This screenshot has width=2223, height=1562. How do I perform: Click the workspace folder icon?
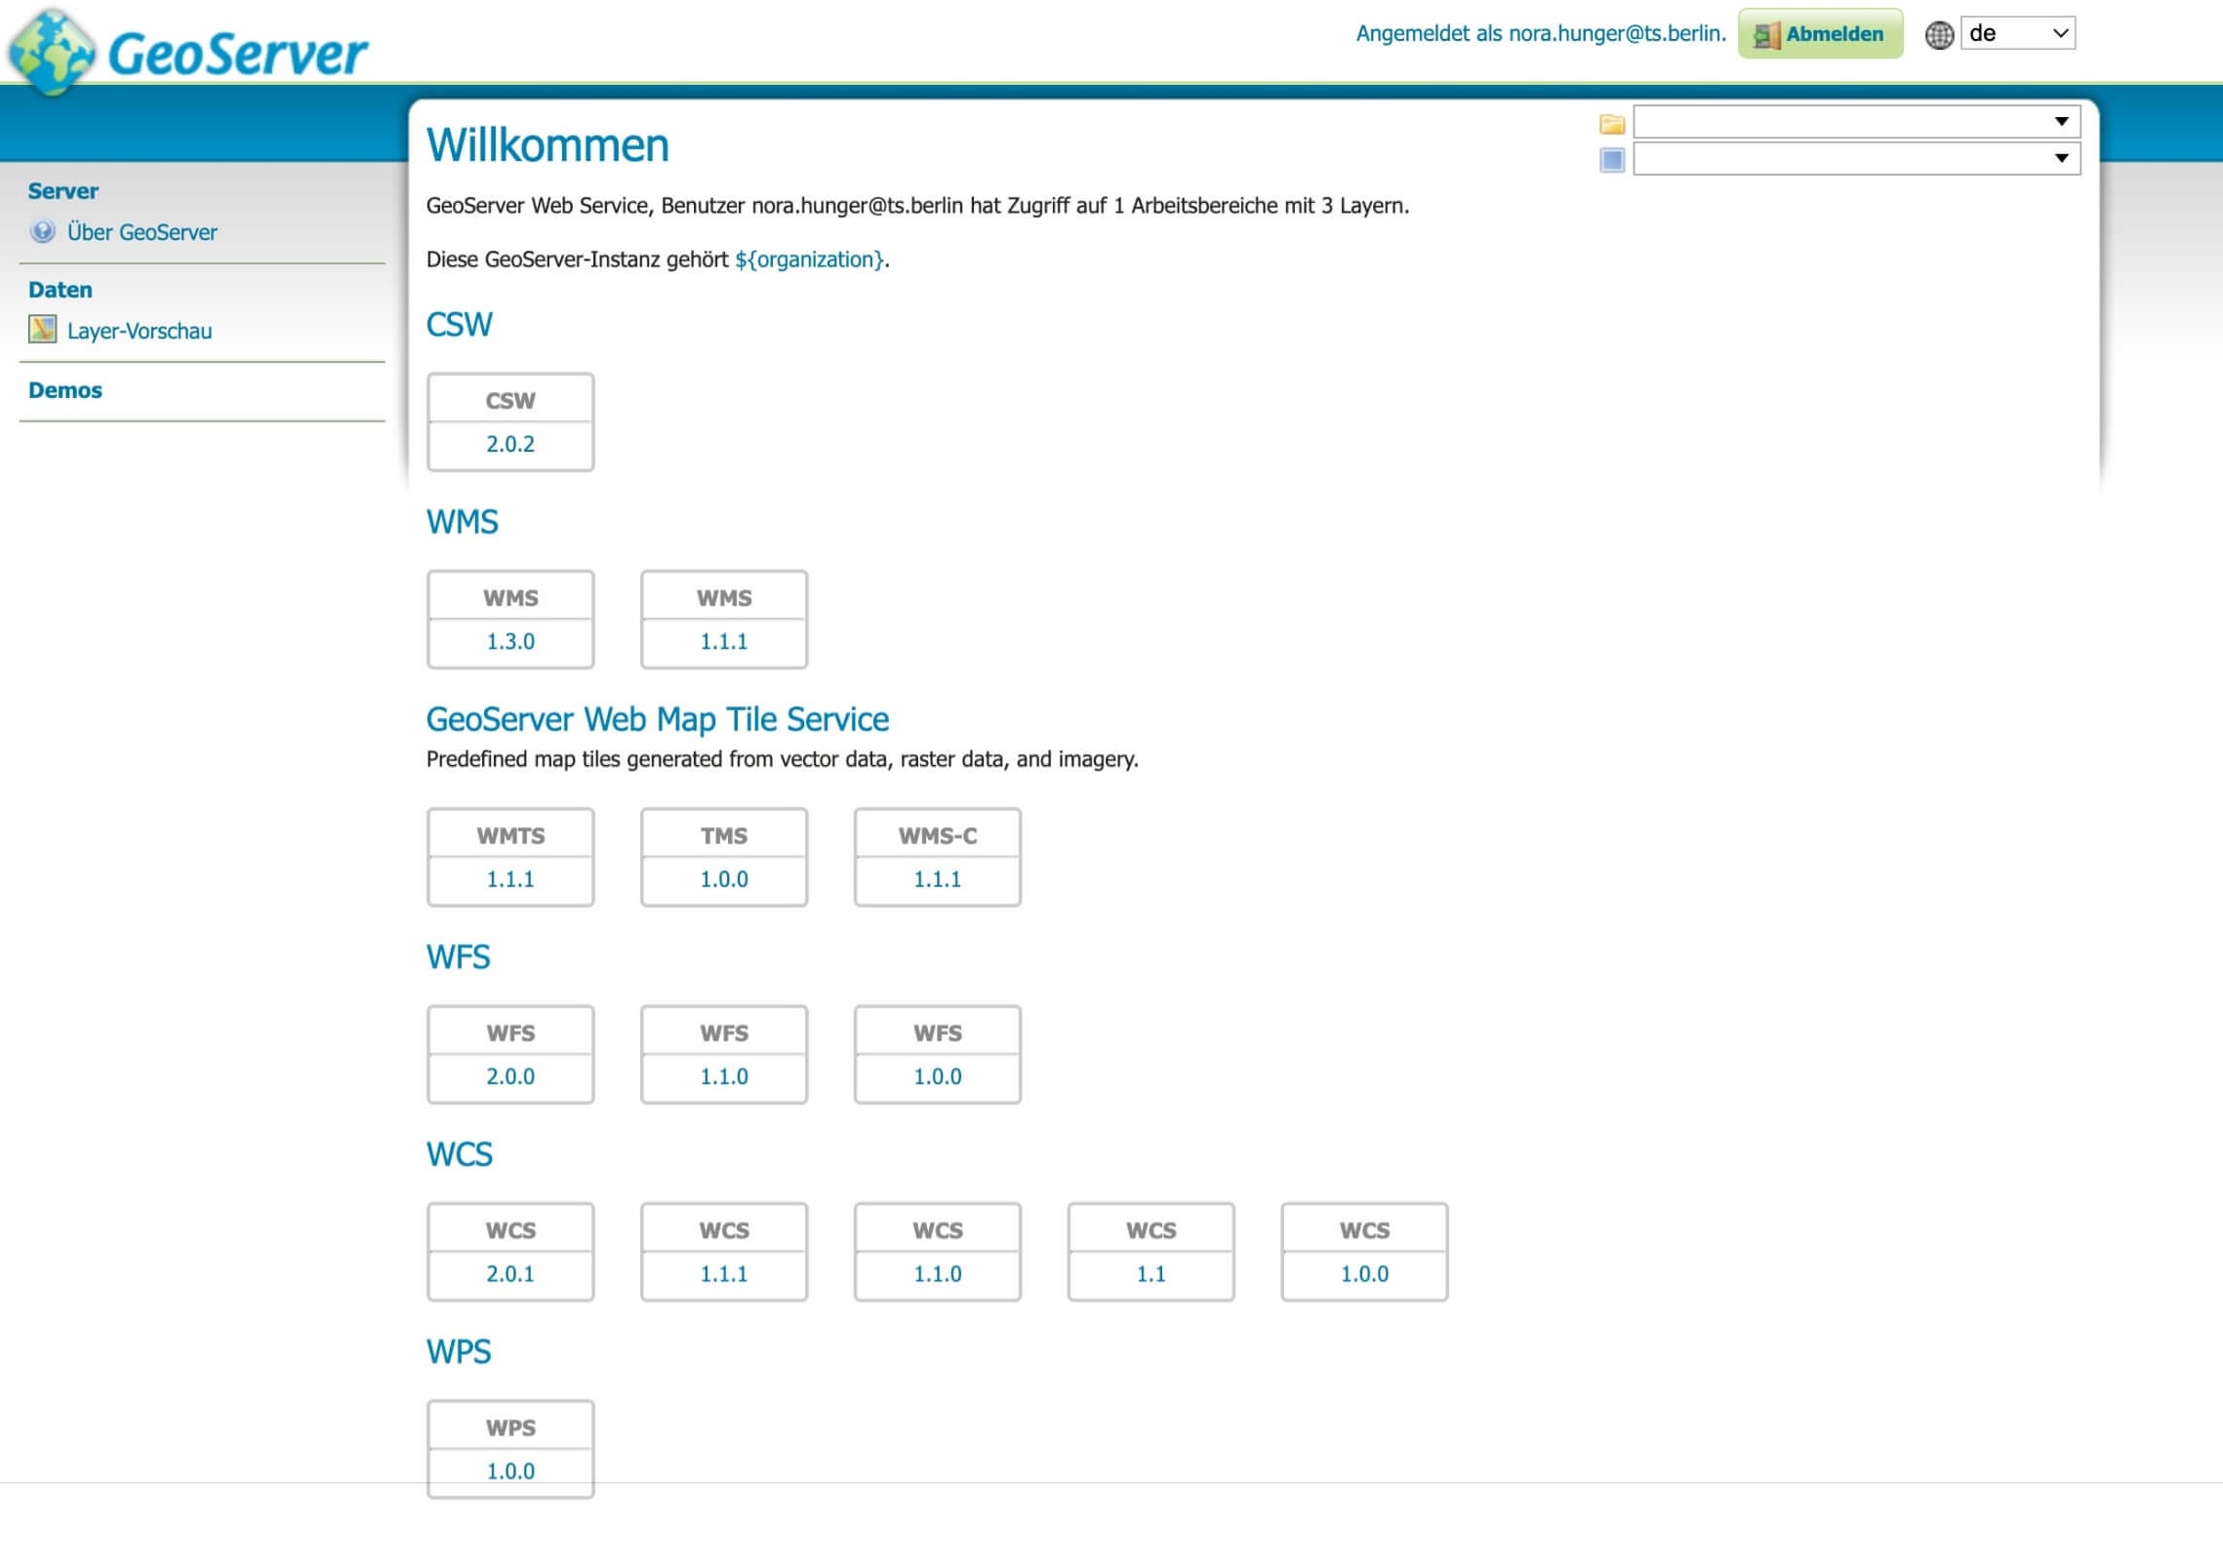click(1611, 123)
